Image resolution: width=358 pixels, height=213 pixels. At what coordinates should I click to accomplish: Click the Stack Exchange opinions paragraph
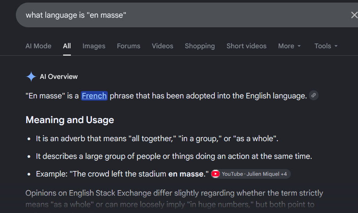click(174, 199)
